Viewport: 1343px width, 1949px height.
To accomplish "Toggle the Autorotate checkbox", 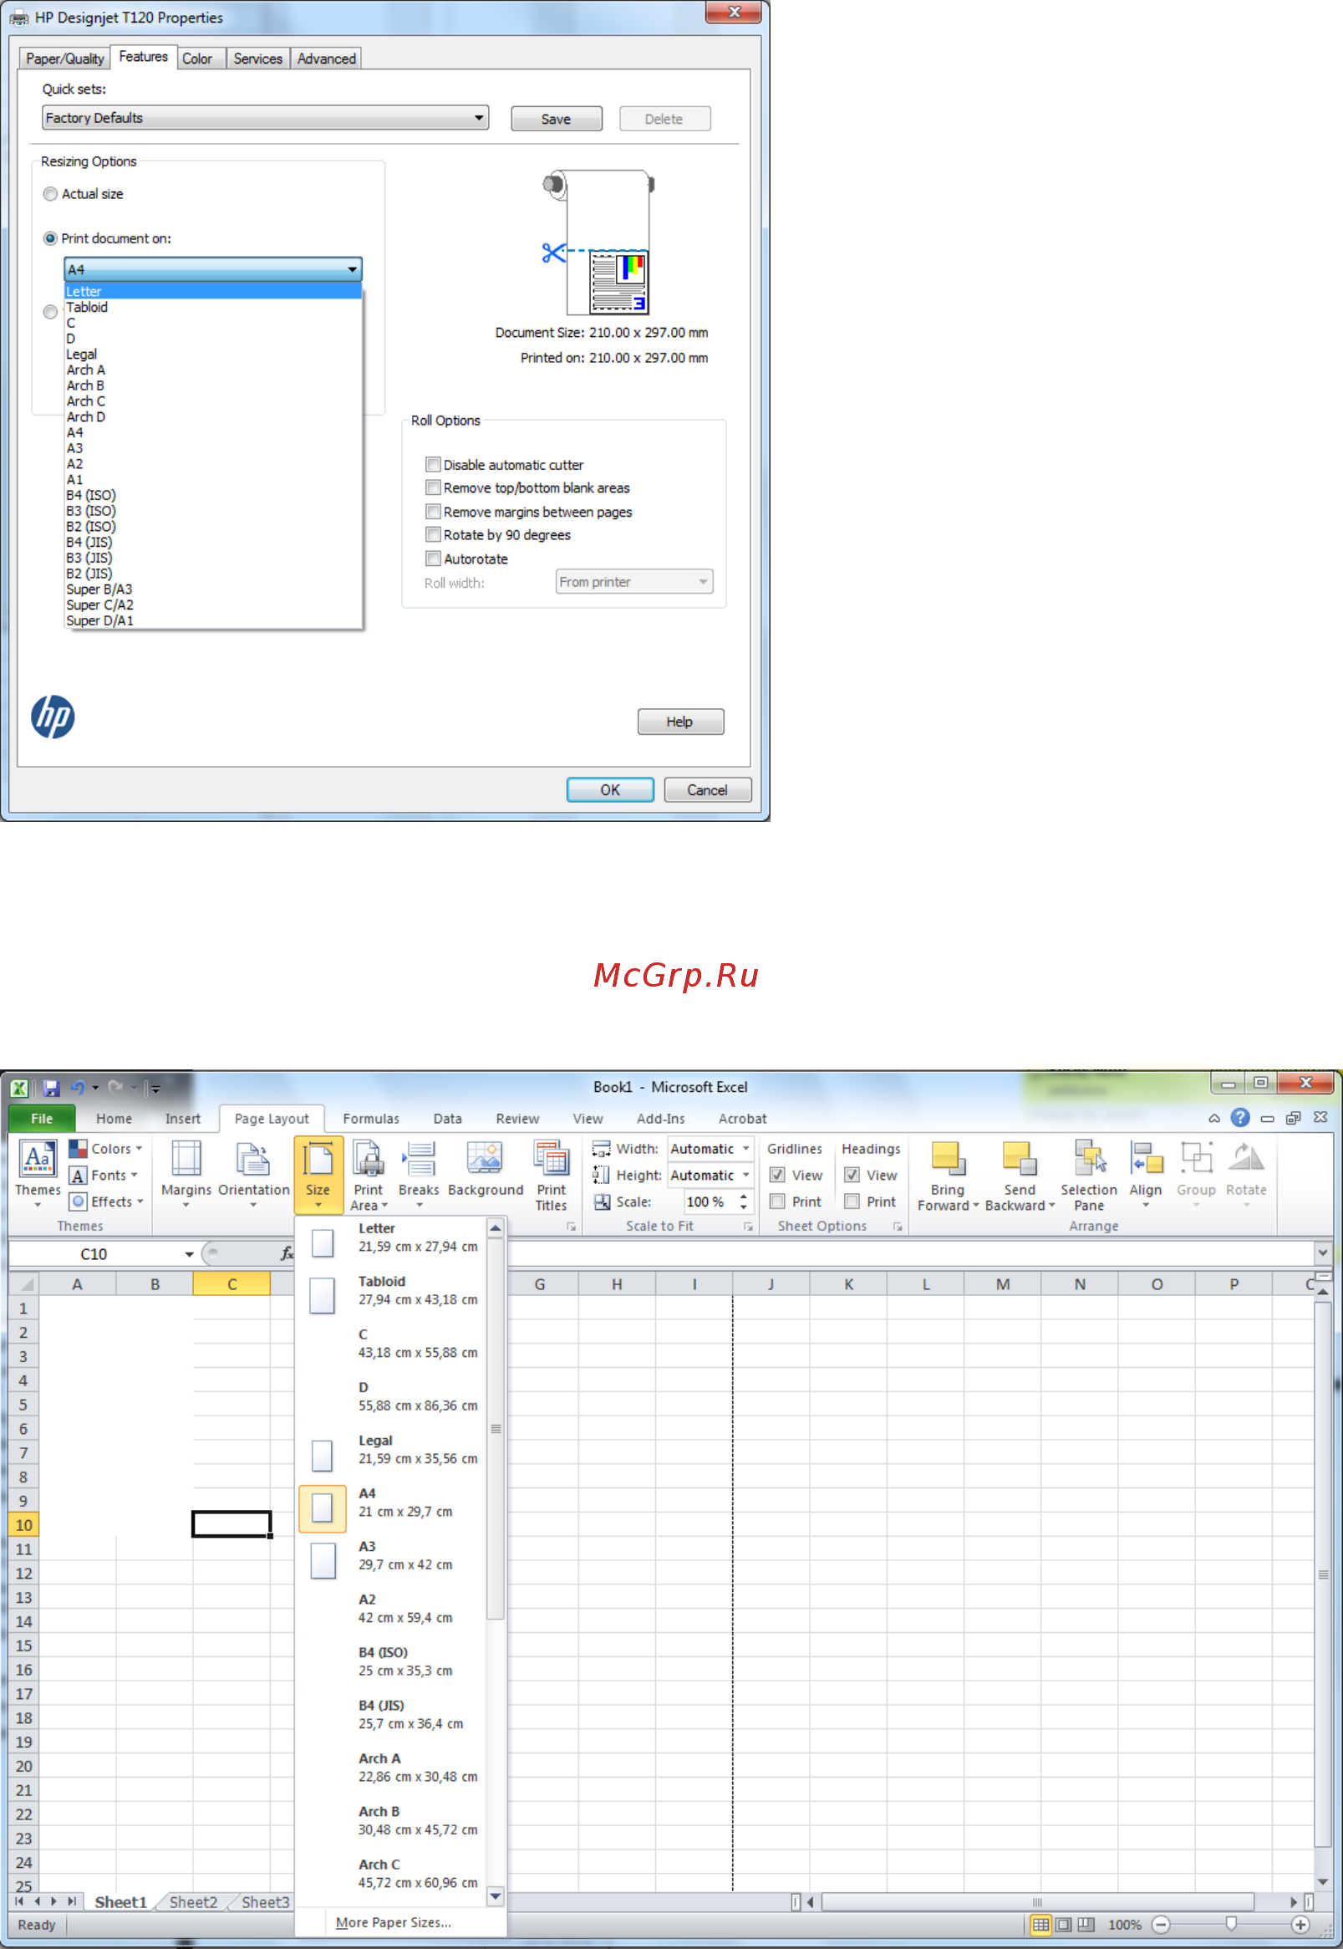I will [434, 559].
